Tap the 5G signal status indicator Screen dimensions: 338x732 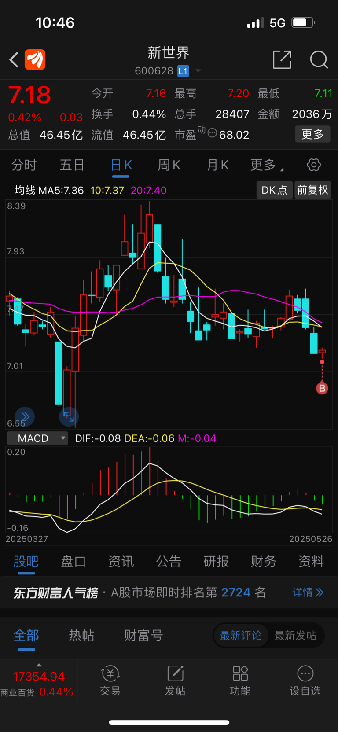[277, 23]
